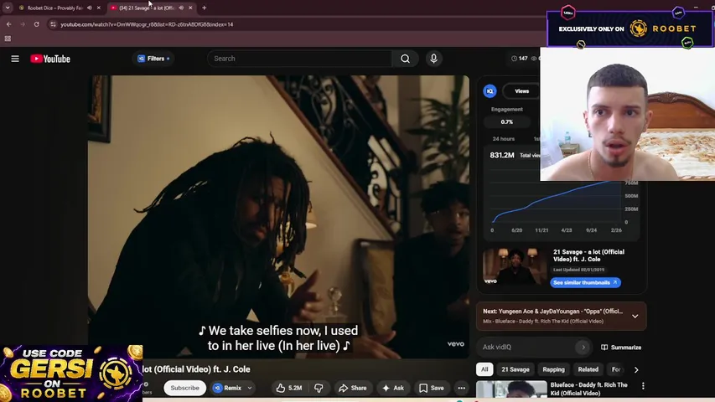Open three-dot menu for Blueface video
This screenshot has width=715, height=402.
click(x=643, y=386)
